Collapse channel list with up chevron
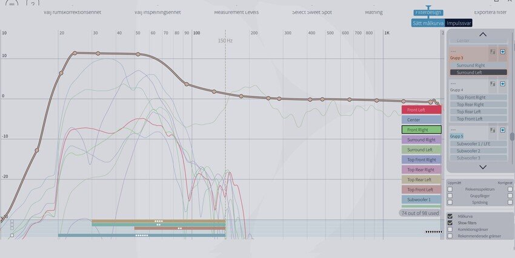Screen dimensions: 515x258 (482, 34)
